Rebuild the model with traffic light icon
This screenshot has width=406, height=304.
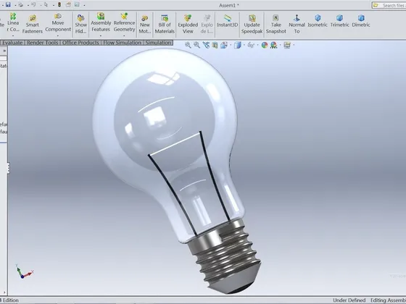coord(59,4)
